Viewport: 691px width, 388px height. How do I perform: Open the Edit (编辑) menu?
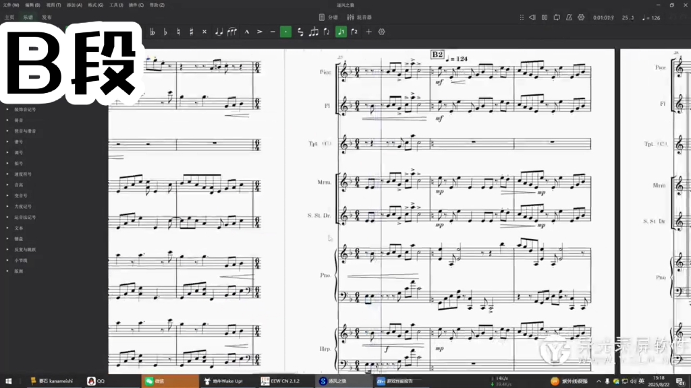point(32,5)
